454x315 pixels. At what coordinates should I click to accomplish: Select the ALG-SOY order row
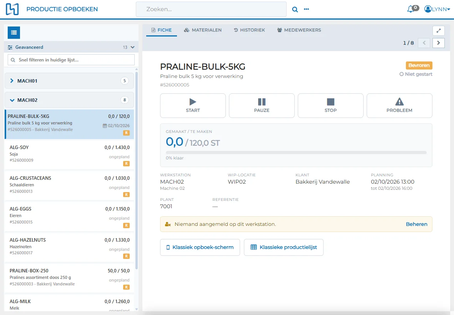click(x=69, y=154)
